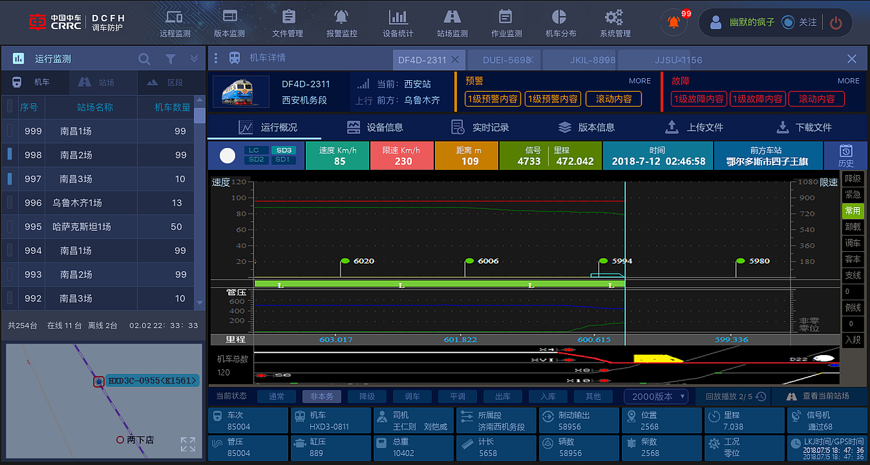The height and width of the screenshot is (465, 870).
Task: Uncheck the row 997 南昌3场 checkbox
Action: (x=10, y=179)
